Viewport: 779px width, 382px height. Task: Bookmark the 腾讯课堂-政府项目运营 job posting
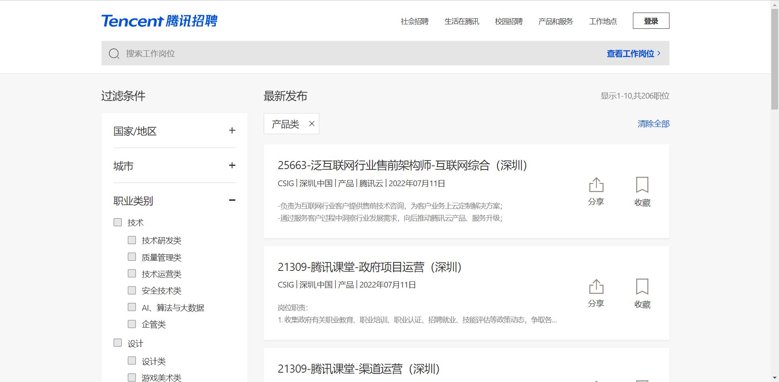point(642,294)
